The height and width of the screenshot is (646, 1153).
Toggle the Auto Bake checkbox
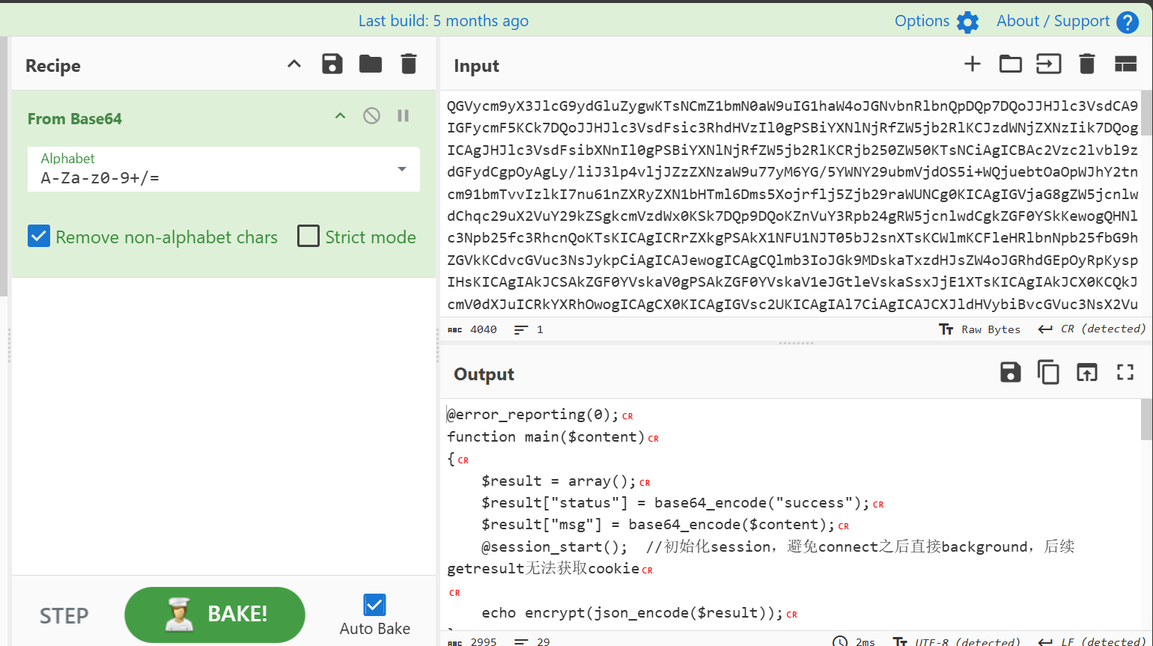pos(374,605)
